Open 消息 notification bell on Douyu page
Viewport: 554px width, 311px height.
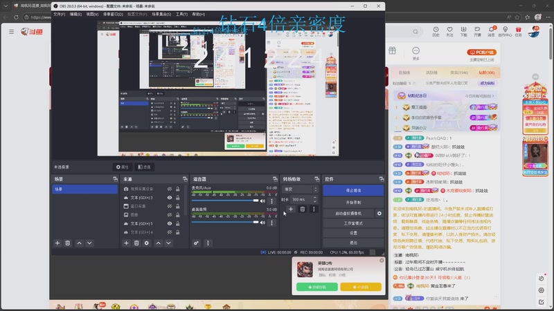492,31
